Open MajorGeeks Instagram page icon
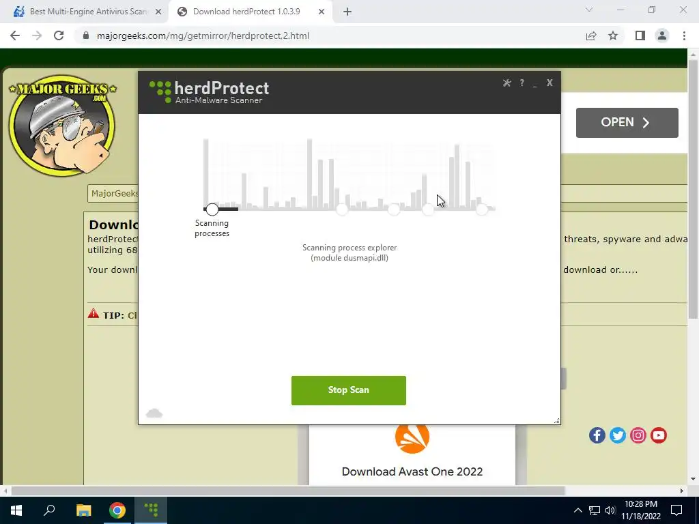 [x=638, y=435]
